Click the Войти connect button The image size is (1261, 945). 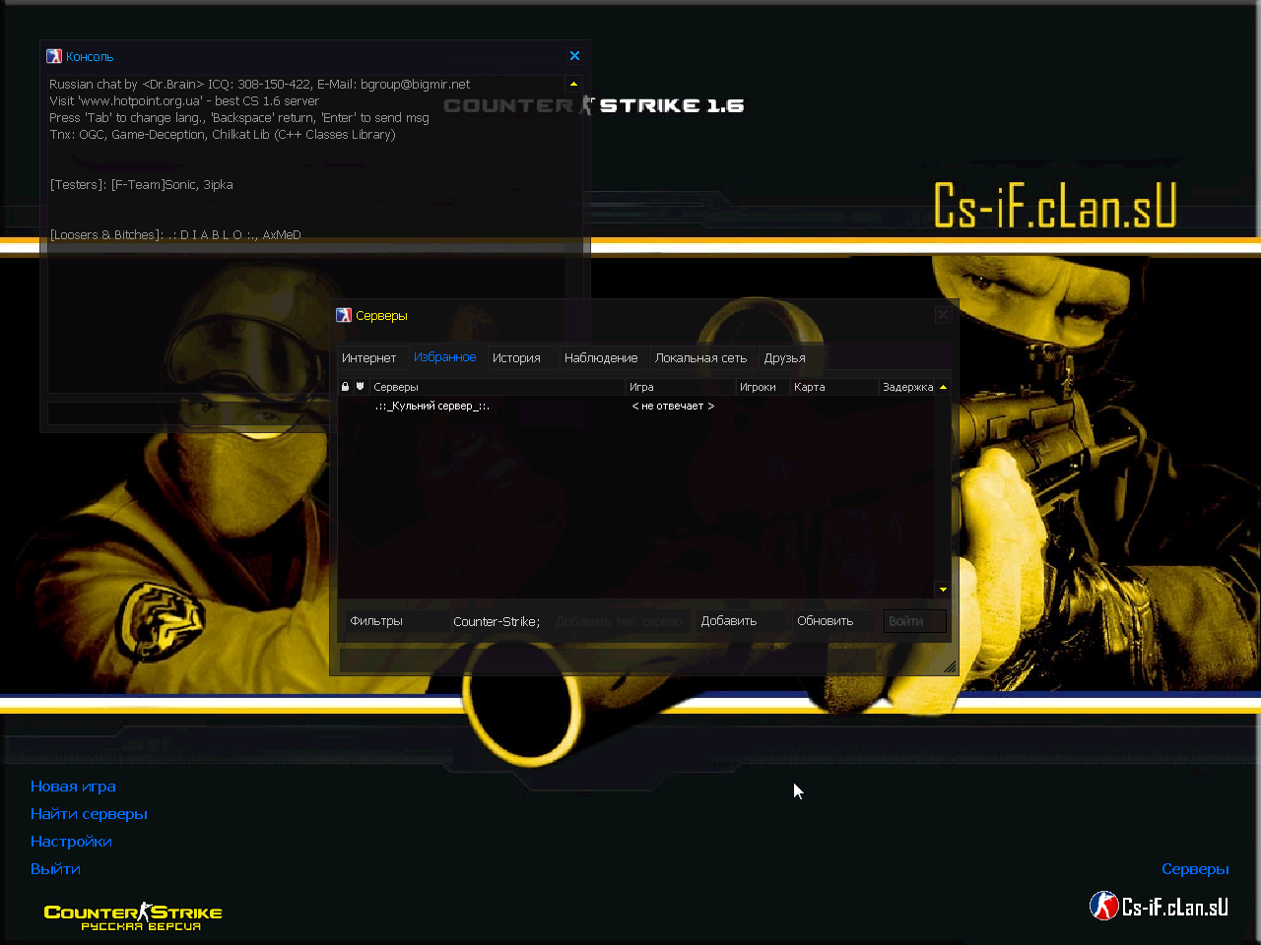(915, 621)
